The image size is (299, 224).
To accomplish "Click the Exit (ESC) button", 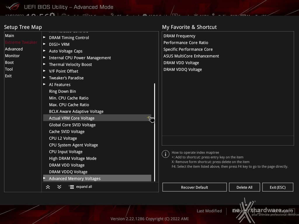I will [x=278, y=187].
